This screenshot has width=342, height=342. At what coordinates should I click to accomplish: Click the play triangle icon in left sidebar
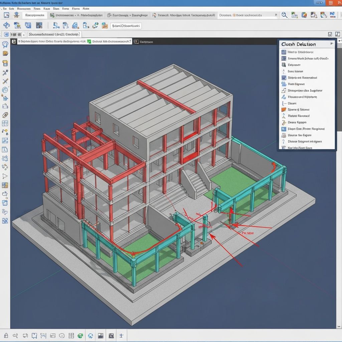tap(5, 176)
